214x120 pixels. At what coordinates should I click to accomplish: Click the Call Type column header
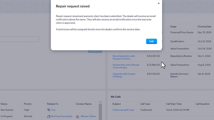[145, 104]
